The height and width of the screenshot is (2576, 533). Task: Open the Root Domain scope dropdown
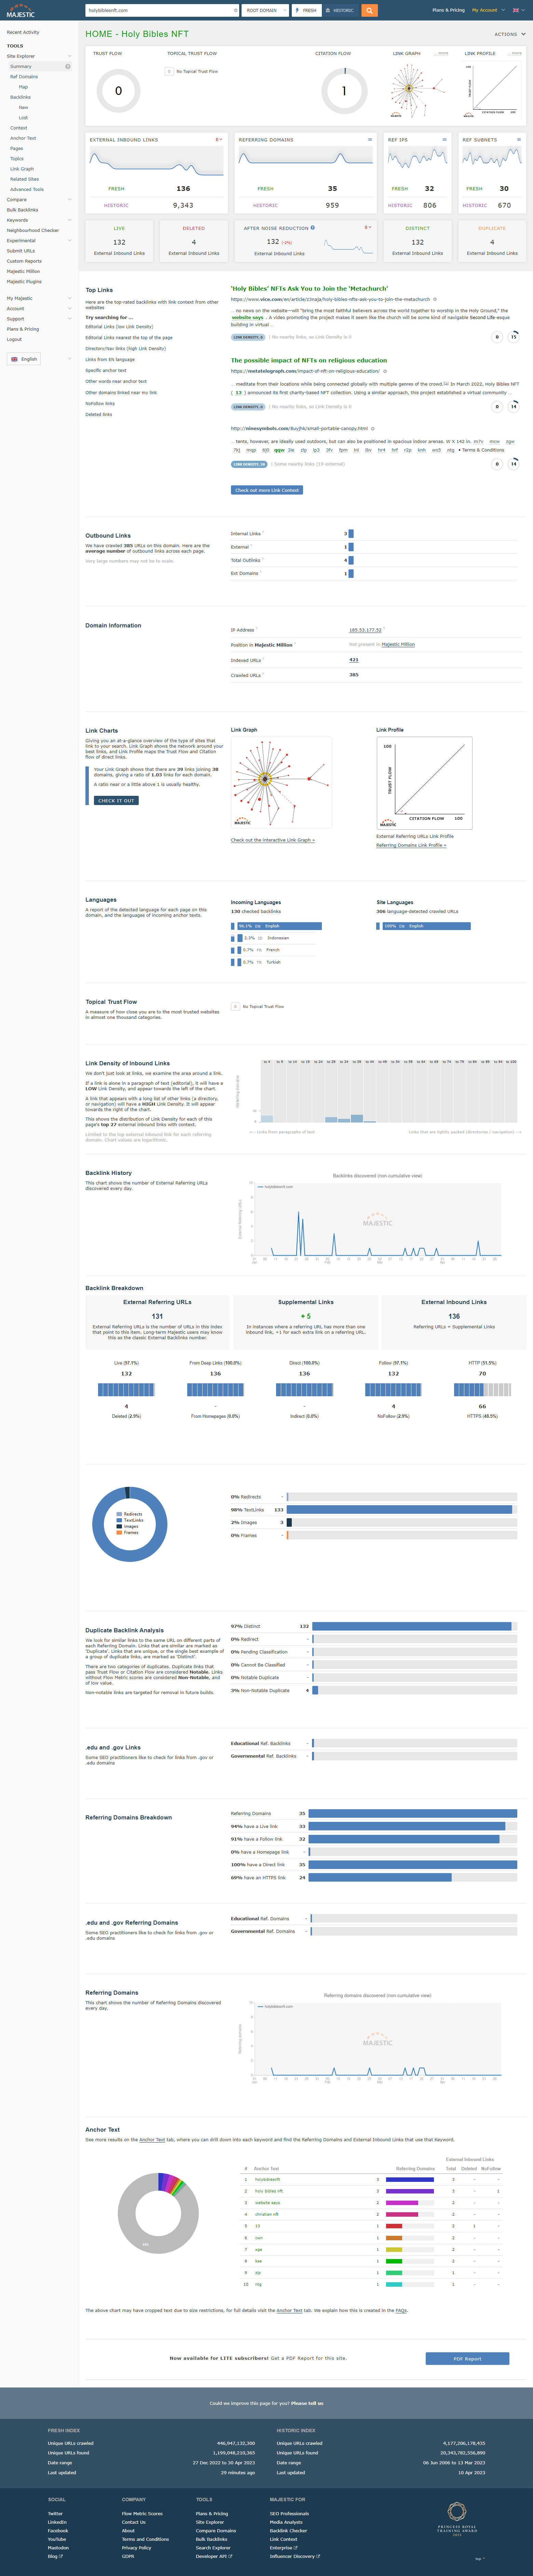pos(265,10)
